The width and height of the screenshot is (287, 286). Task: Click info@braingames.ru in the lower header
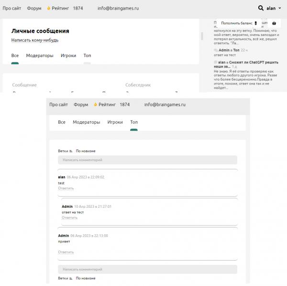(165, 105)
